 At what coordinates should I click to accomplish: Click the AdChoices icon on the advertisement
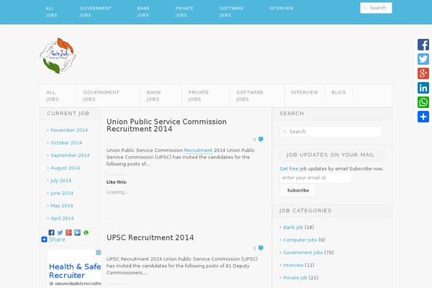pos(99,253)
